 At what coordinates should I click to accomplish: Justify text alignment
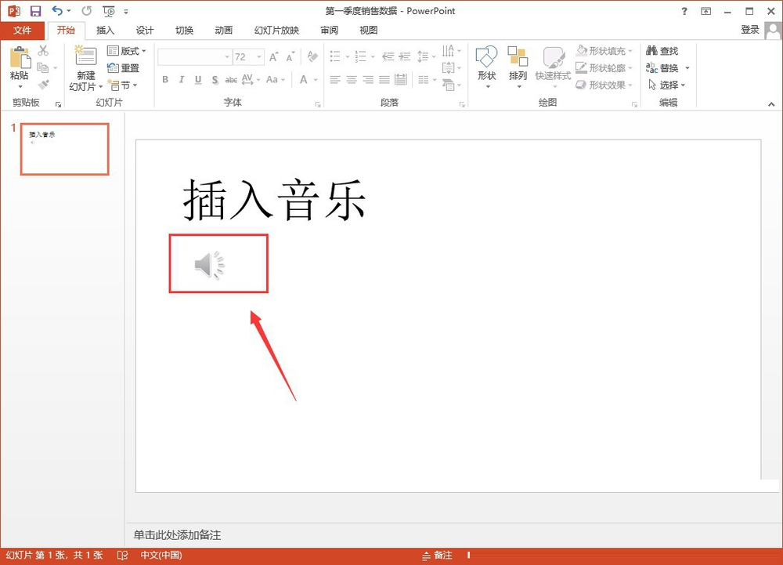[x=384, y=79]
